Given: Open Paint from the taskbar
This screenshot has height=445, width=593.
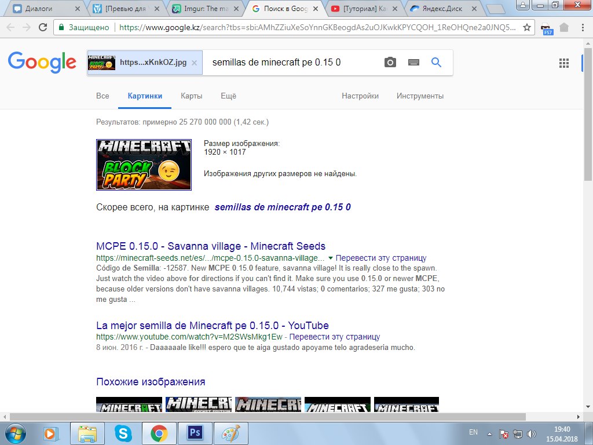Looking at the screenshot, I should [230, 433].
